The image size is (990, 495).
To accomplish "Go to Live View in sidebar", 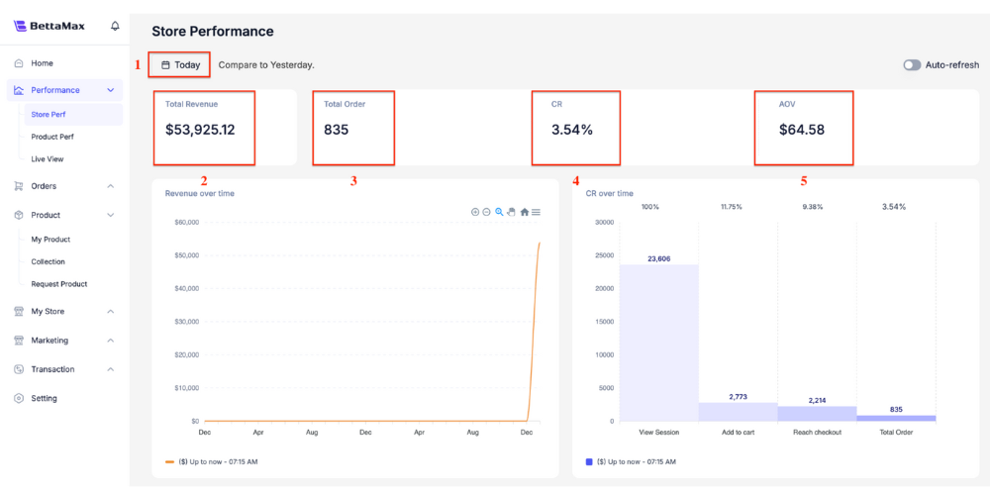I will 48,158.
